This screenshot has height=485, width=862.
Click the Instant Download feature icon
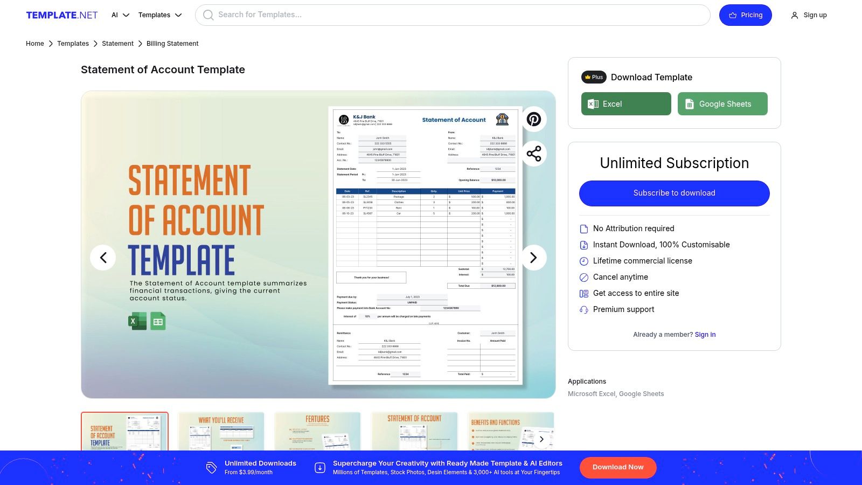click(x=583, y=245)
